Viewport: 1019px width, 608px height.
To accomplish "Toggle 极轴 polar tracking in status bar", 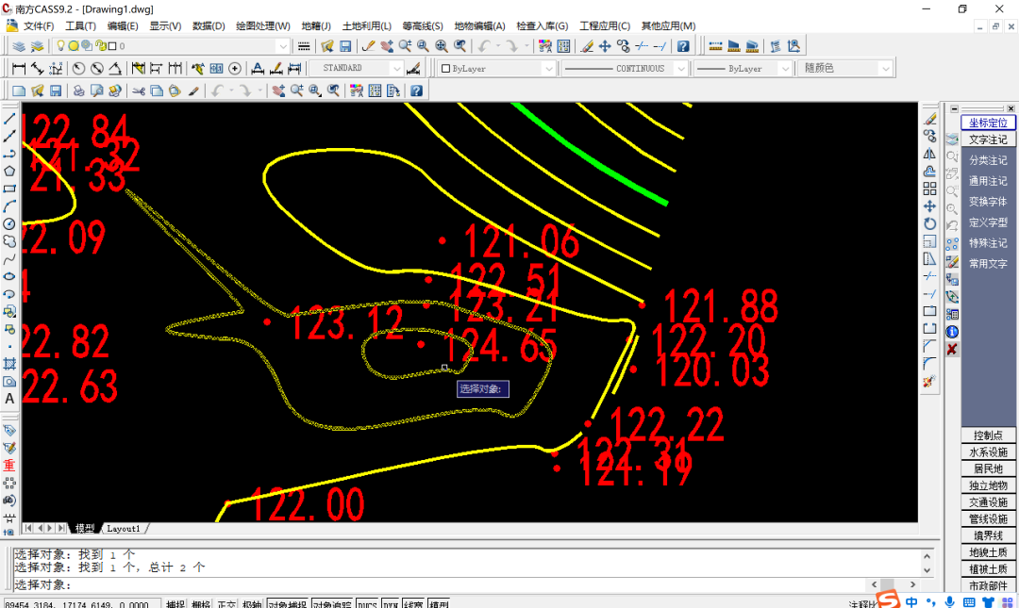I will (252, 604).
